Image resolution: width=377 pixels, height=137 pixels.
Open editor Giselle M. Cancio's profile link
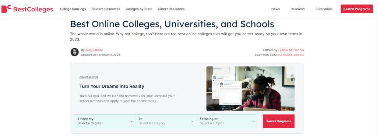click(291, 50)
